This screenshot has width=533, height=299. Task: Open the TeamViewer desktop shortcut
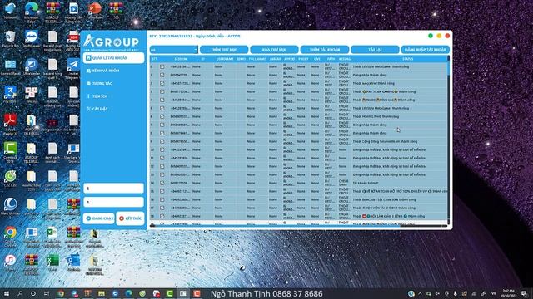[x=32, y=38]
